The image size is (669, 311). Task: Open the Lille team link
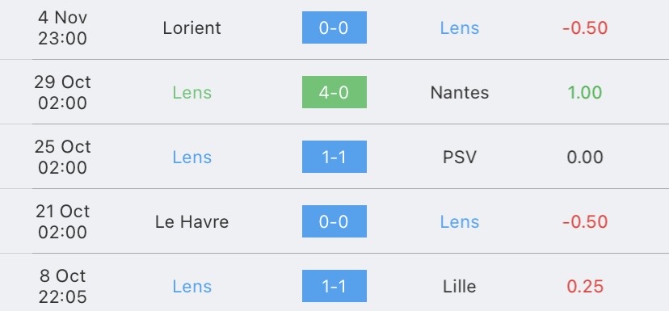(460, 286)
